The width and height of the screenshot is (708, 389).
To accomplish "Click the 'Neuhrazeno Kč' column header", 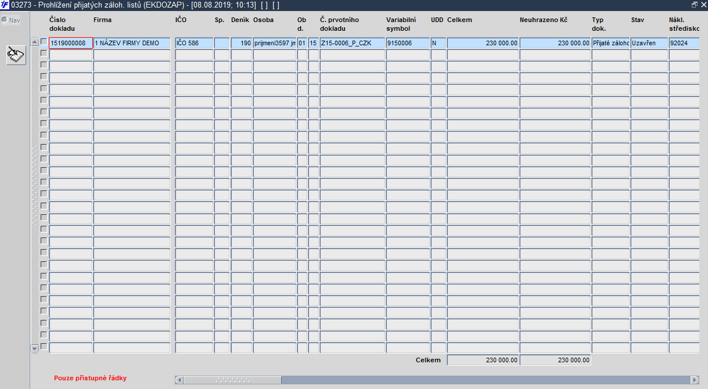I will click(x=543, y=20).
